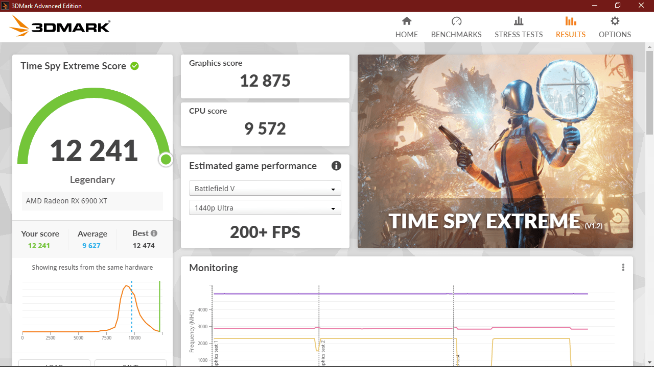Click the Time Spy Extreme artwork image
The height and width of the screenshot is (367, 654).
tap(495, 151)
